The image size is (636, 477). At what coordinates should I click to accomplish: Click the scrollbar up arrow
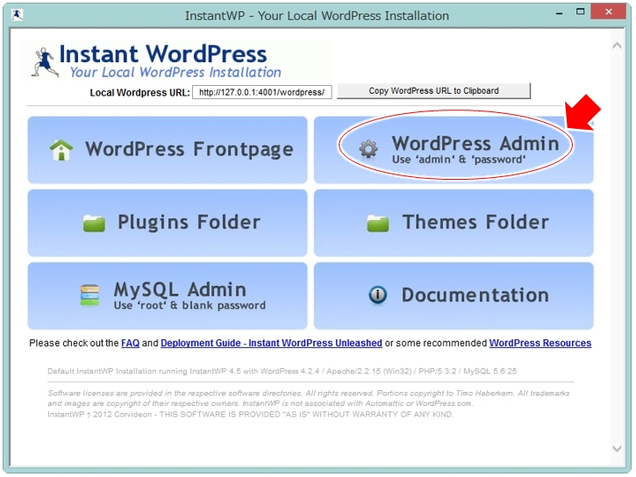pyautogui.click(x=617, y=46)
